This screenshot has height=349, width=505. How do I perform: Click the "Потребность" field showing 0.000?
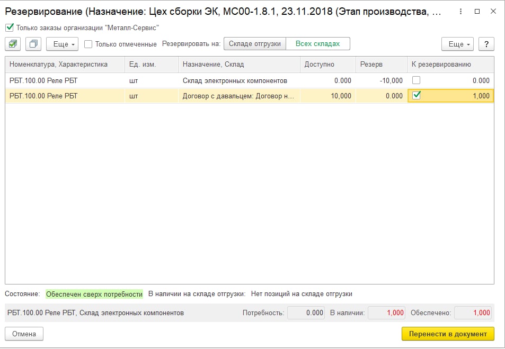[306, 313]
